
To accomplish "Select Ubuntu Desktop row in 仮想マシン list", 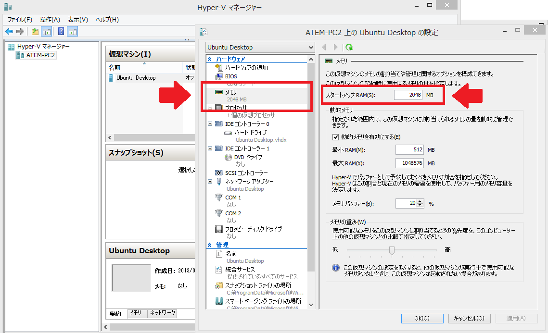I will point(151,78).
